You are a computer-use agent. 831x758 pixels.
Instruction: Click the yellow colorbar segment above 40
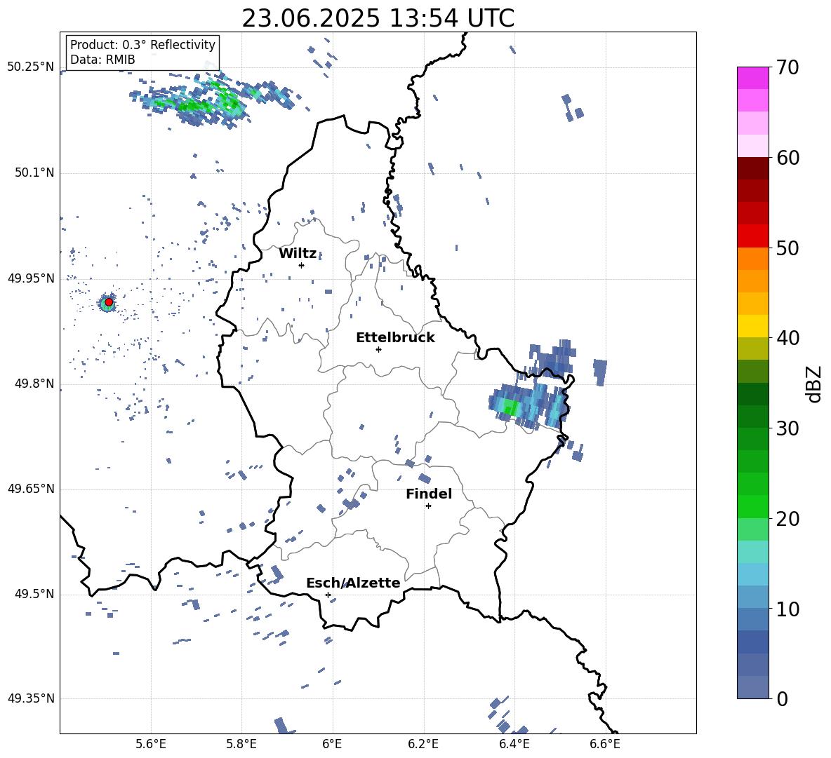[x=753, y=326]
